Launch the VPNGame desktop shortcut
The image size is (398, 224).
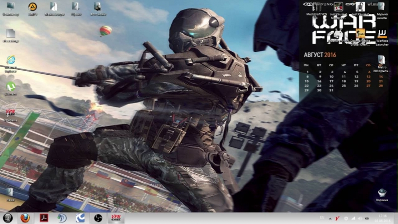tap(10, 115)
